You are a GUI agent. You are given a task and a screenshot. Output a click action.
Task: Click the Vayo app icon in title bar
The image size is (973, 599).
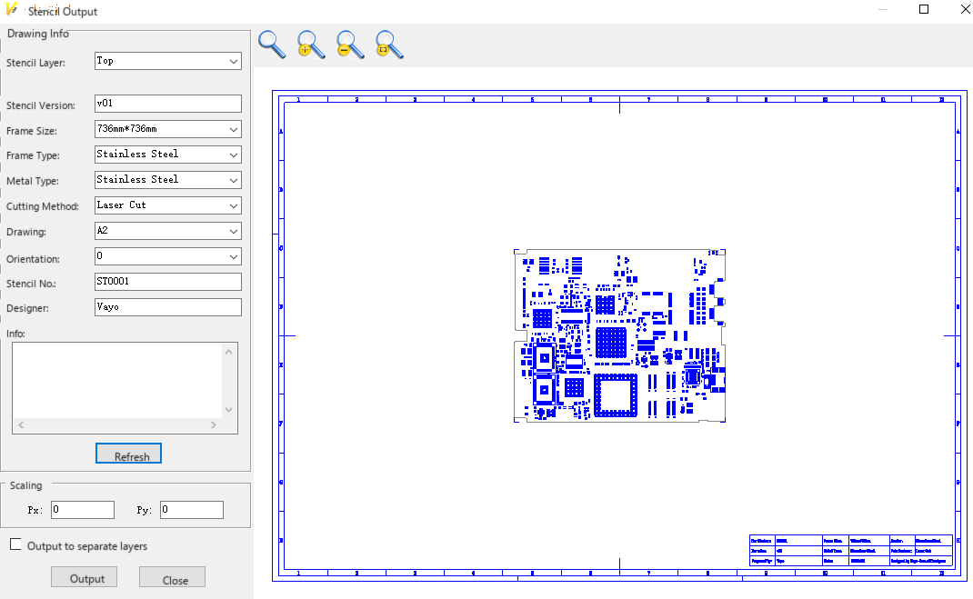[x=11, y=9]
